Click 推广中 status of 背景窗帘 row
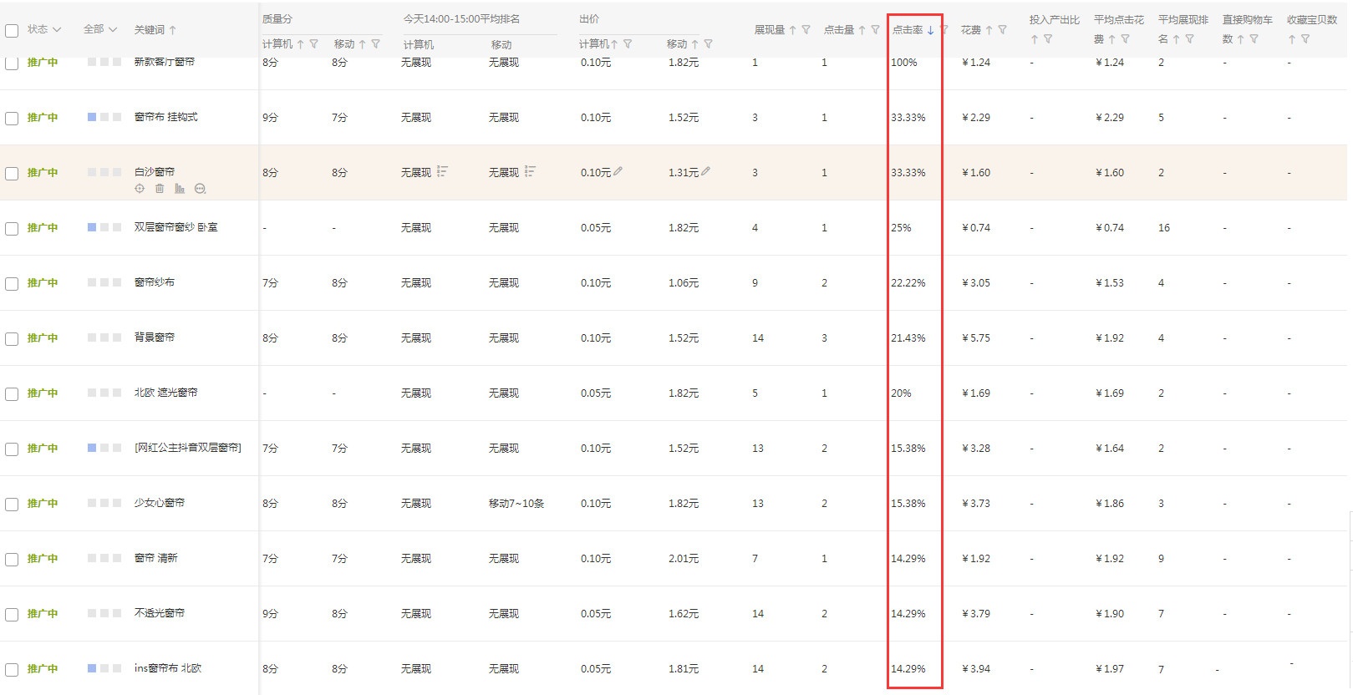The width and height of the screenshot is (1353, 695). (43, 338)
